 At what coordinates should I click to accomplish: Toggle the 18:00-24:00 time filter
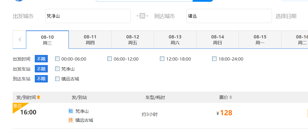point(214,59)
